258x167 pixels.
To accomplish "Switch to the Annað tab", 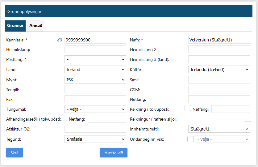I will [x=36, y=26].
